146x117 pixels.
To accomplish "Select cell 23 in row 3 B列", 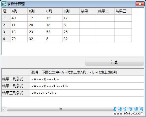I will [36, 32].
